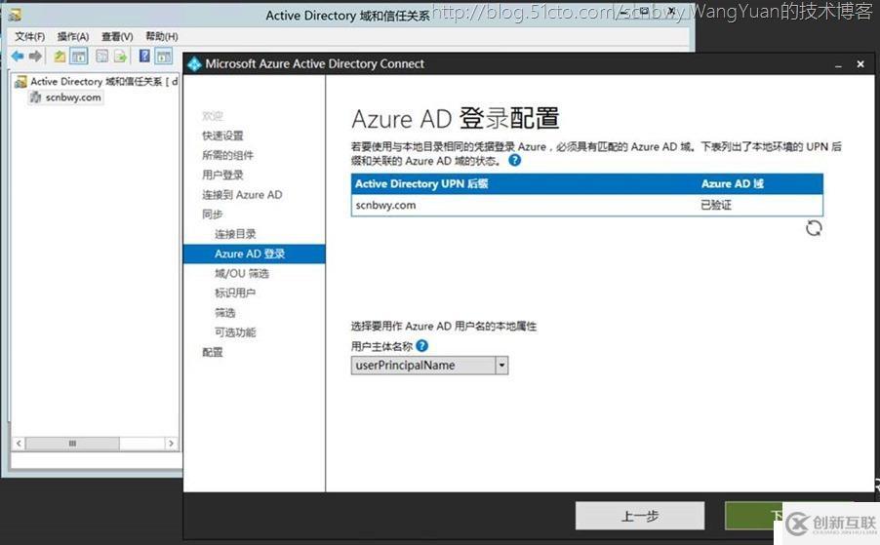Screen dimensions: 880x545
Task: Click the refresh icon below the UPN table
Action: (814, 227)
